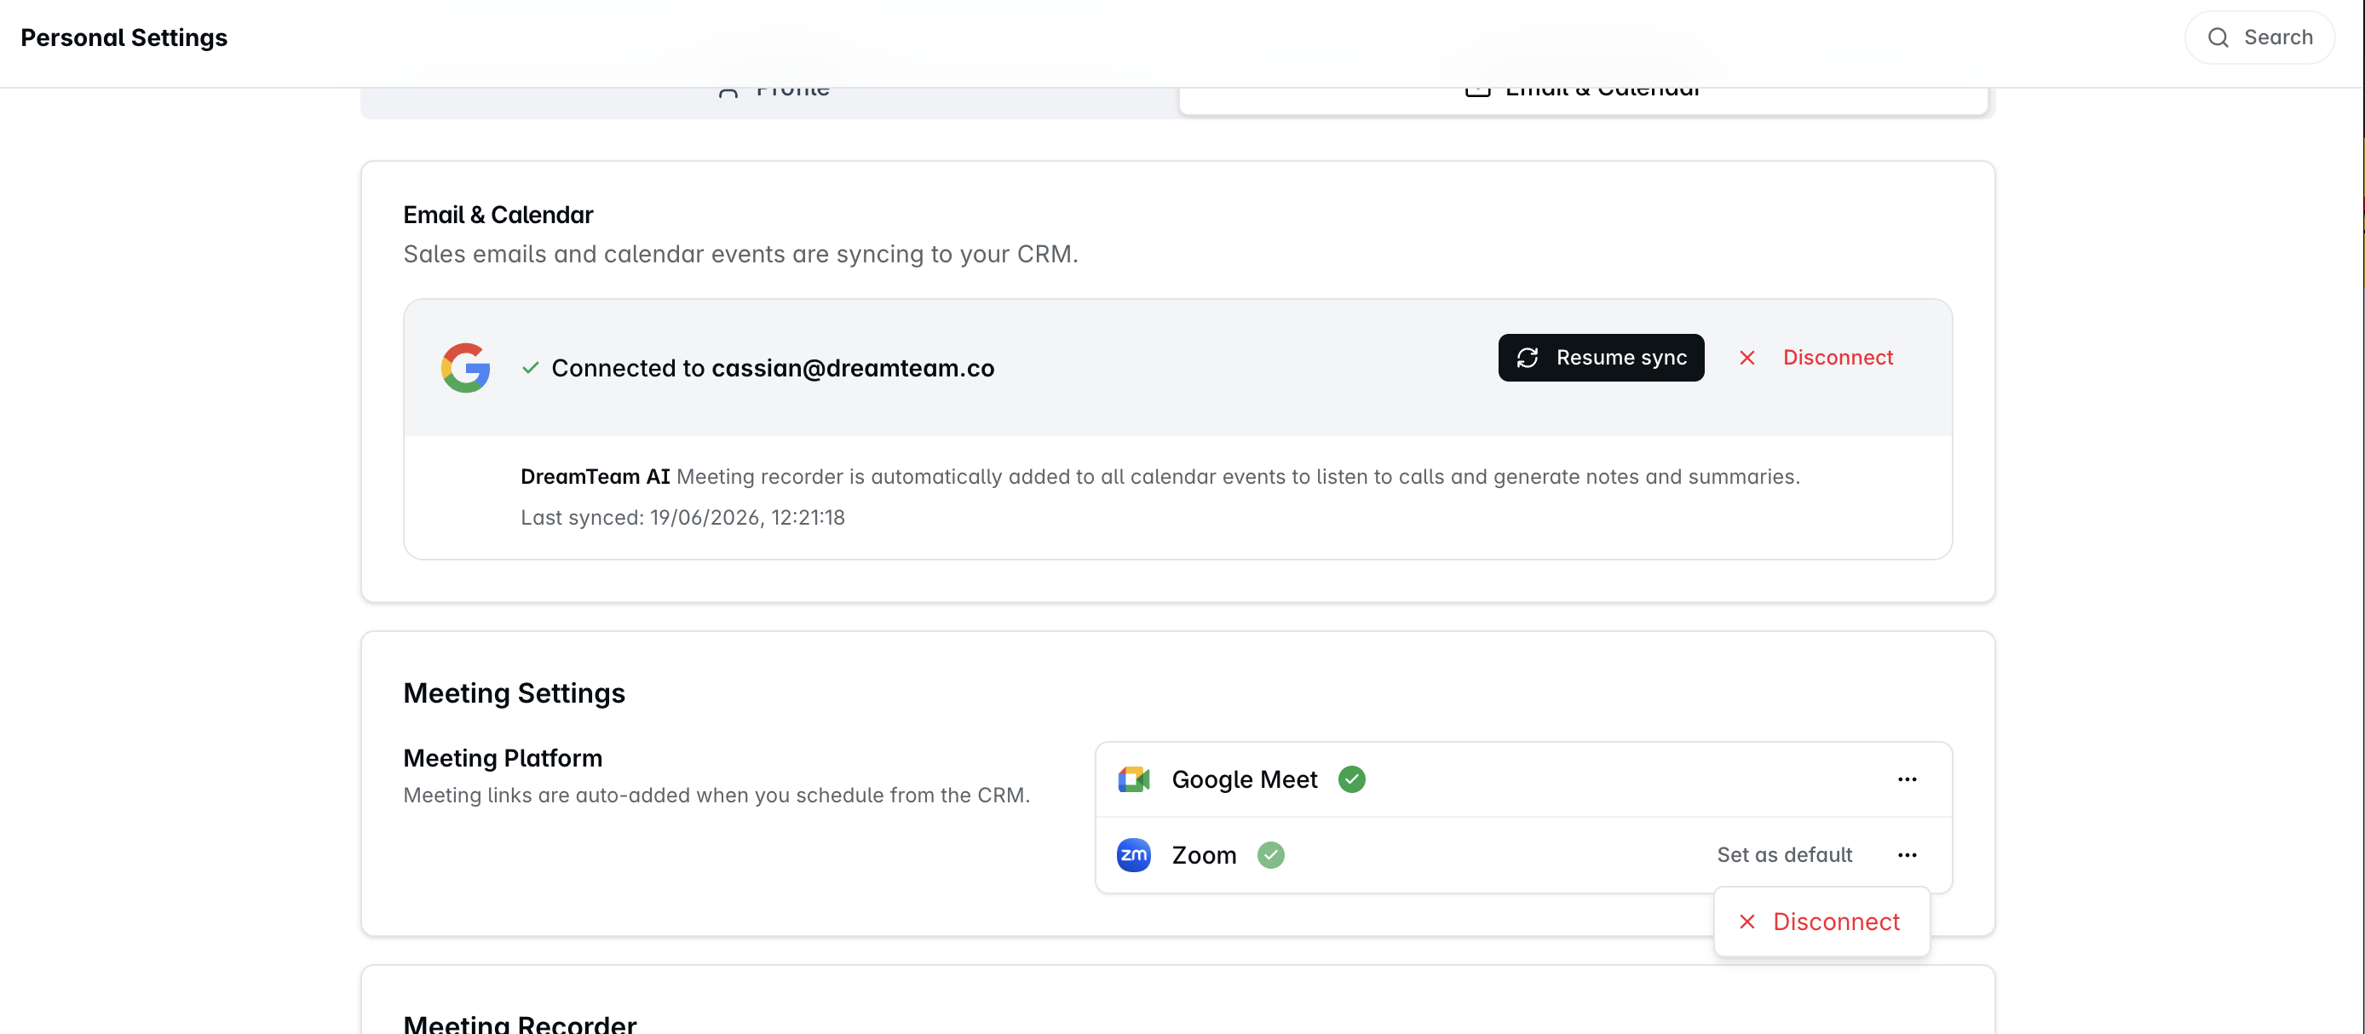Click the DreamTeam AI bold label
The height and width of the screenshot is (1034, 2365).
click(595, 477)
